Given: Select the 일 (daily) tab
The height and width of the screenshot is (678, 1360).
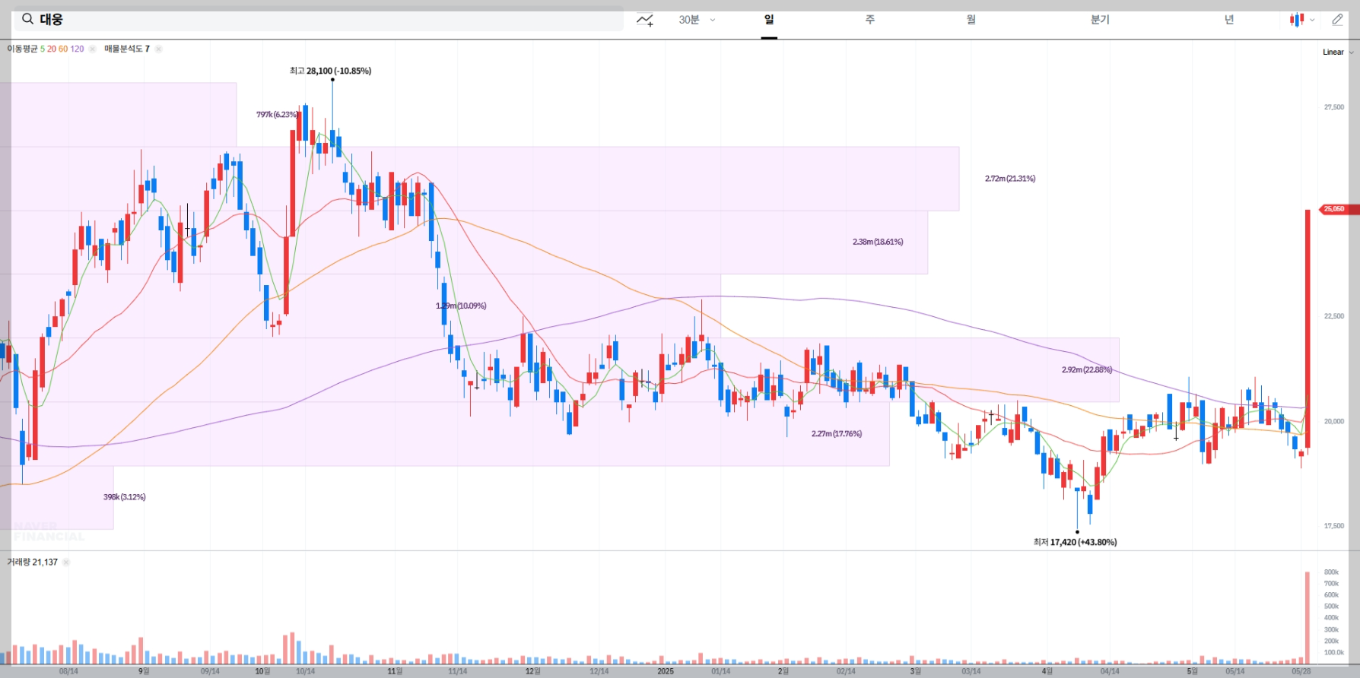Looking at the screenshot, I should click(x=769, y=20).
